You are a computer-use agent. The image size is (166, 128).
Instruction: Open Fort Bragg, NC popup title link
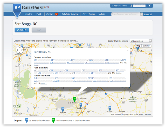(x=42, y=52)
